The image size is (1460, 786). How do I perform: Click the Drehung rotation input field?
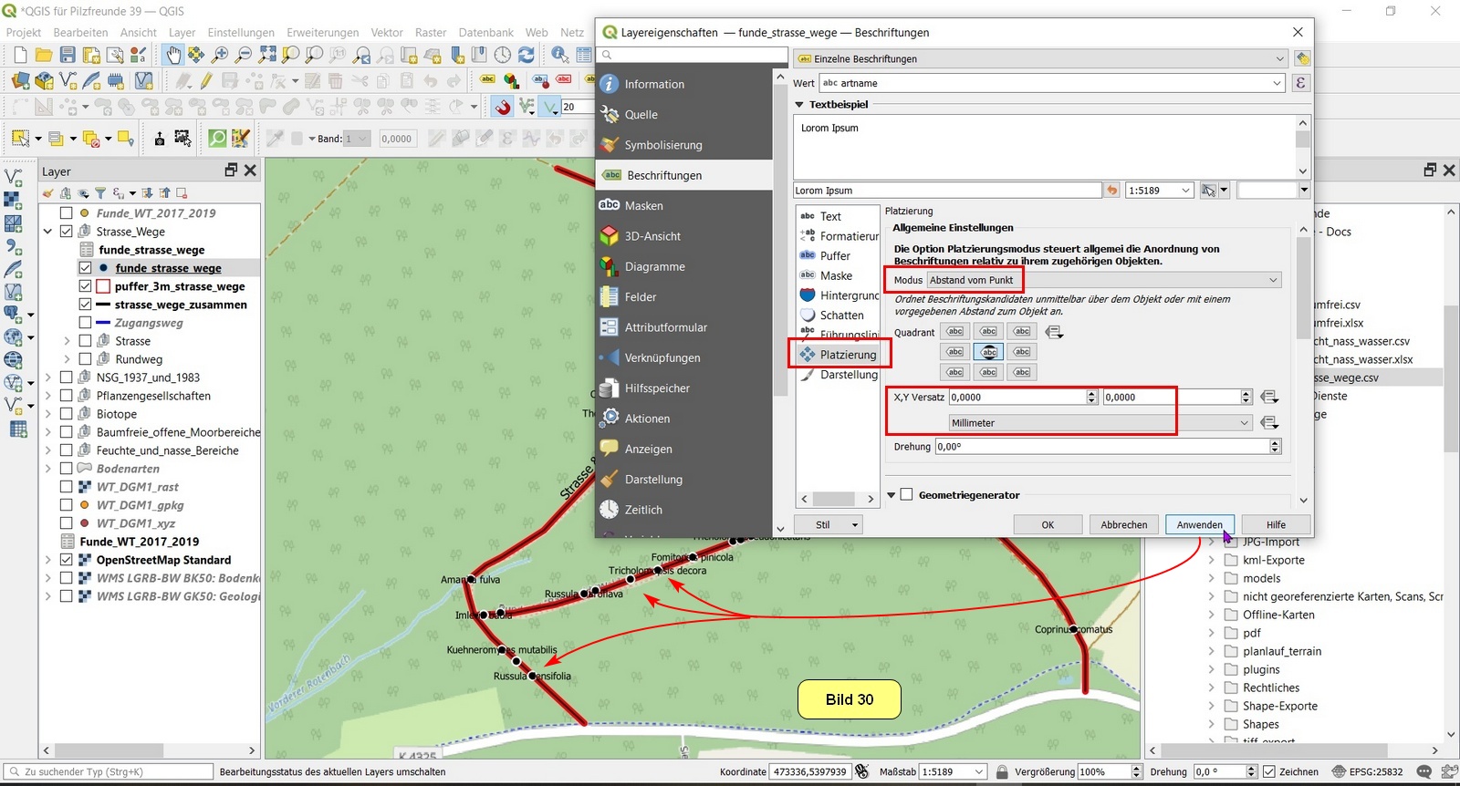click(x=1101, y=447)
